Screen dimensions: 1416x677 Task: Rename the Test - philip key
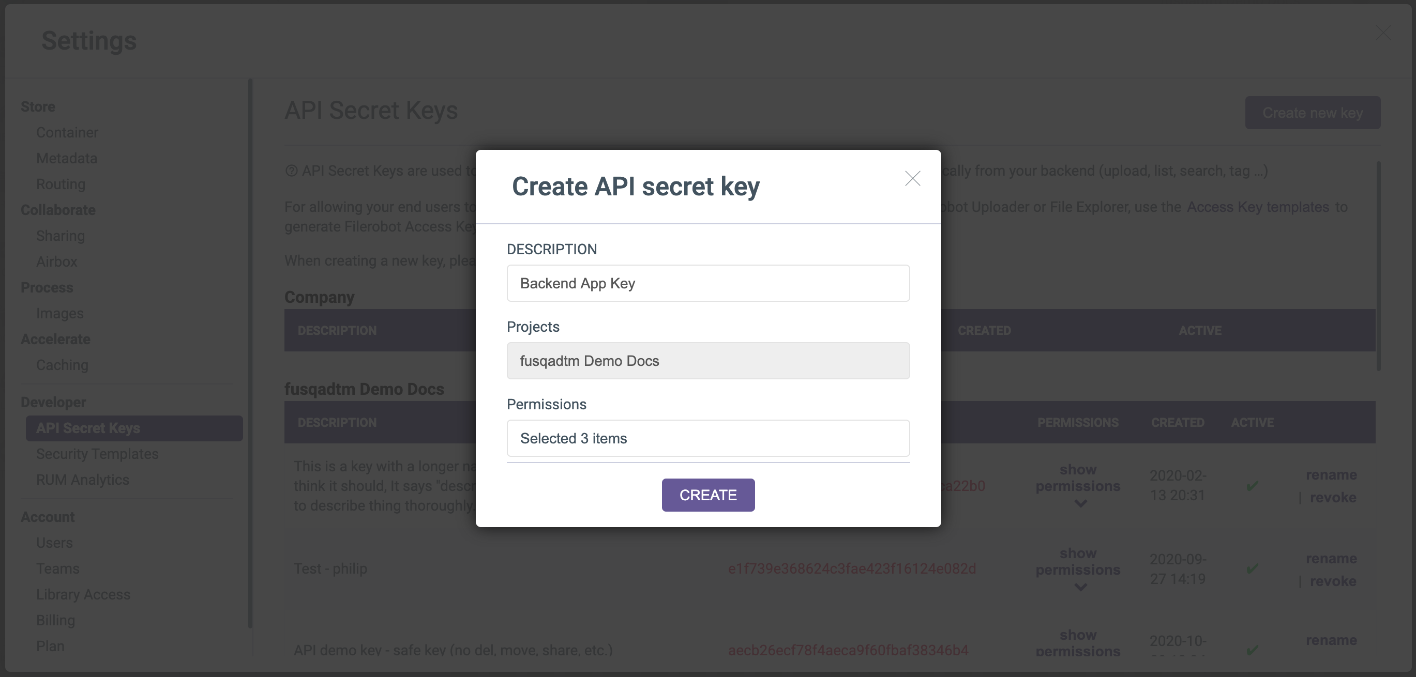tap(1331, 558)
